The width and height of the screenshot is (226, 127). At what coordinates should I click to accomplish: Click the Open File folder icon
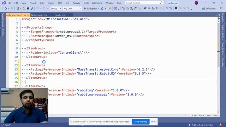[24, 8]
